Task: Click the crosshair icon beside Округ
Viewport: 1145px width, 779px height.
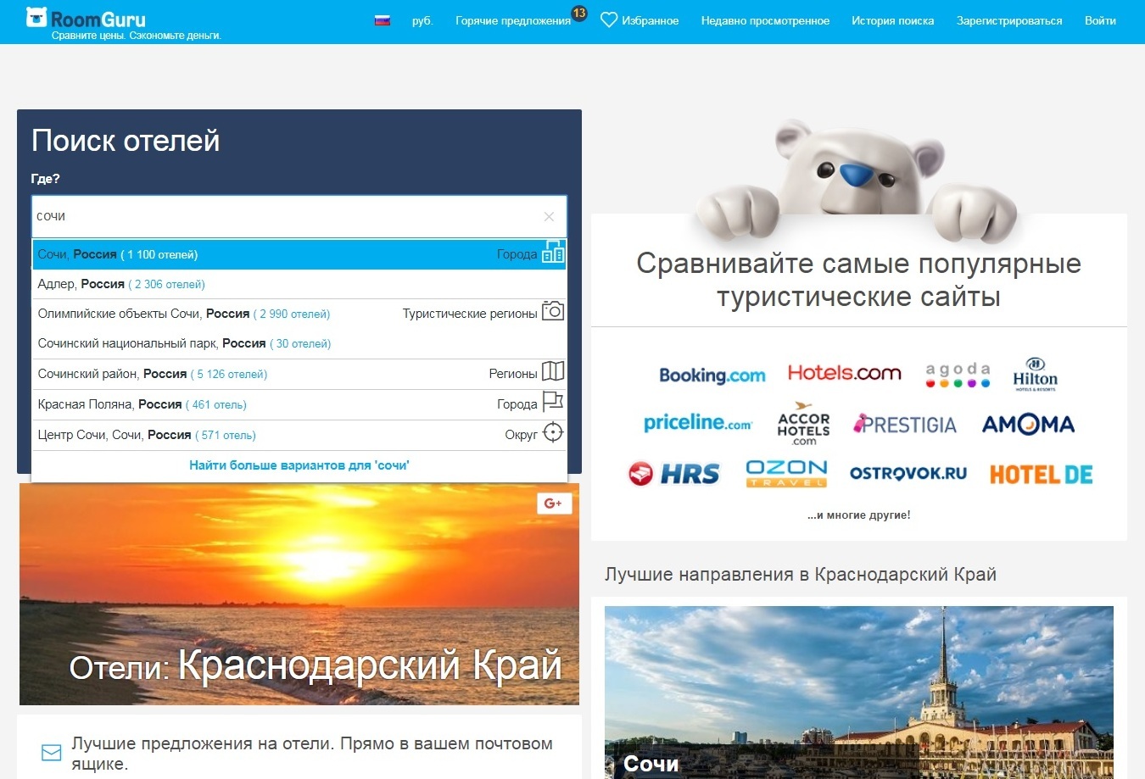Action: (x=553, y=432)
